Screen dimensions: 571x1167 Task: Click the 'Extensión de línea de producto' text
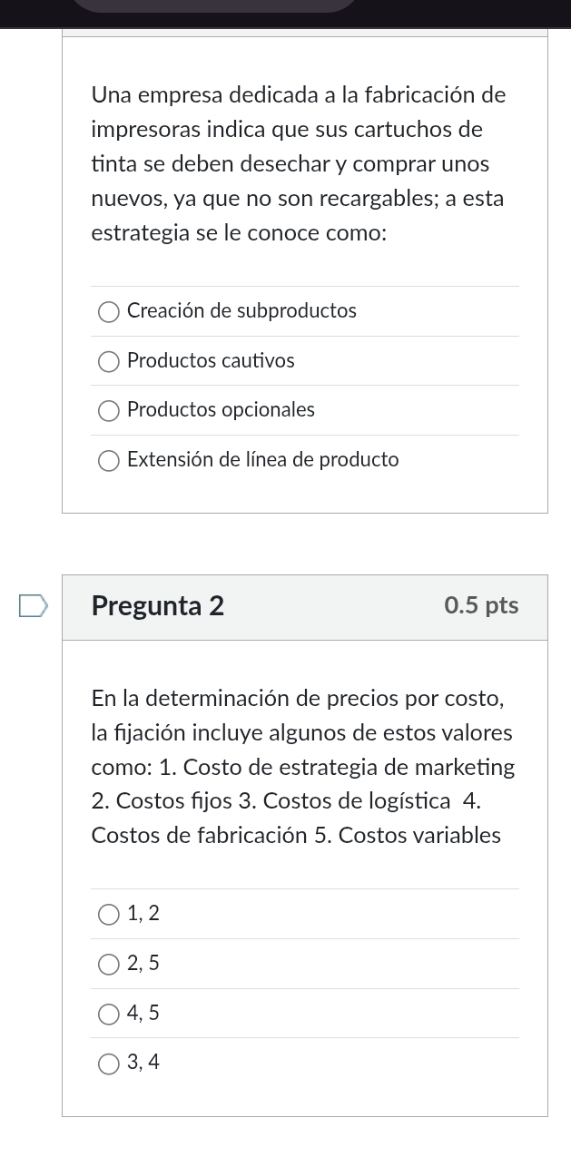coord(263,460)
